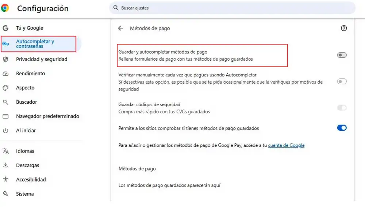Enable Guardar y autocompletar métodos de pago toggle
This screenshot has width=365, height=207.
[x=342, y=55]
